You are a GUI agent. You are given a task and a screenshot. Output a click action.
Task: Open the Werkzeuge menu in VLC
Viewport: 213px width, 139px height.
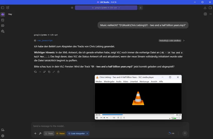(144, 81)
